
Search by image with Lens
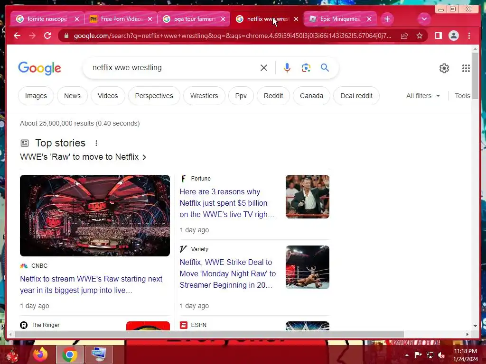pos(306,68)
